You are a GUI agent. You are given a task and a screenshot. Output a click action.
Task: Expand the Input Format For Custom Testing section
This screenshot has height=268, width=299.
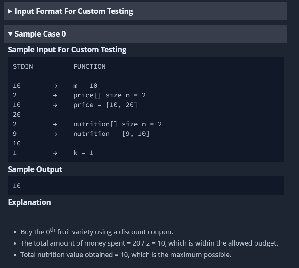[70, 11]
